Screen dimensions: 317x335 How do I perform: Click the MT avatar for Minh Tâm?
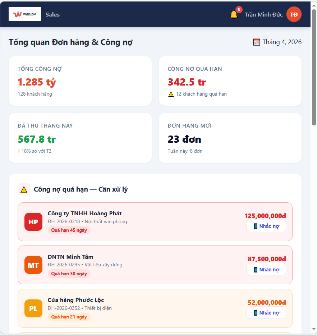[33, 265]
